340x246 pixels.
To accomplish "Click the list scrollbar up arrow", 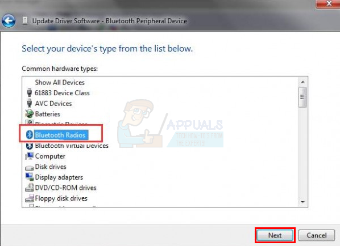I will [x=302, y=82].
